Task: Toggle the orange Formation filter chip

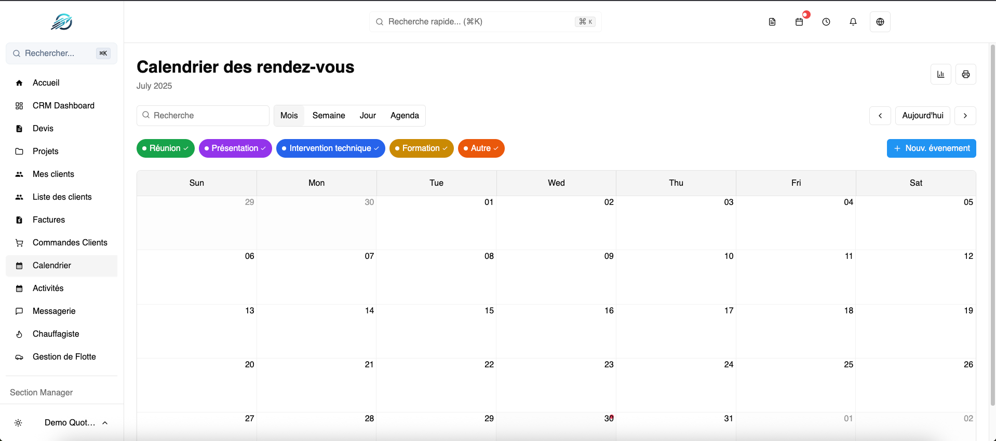Action: (421, 148)
